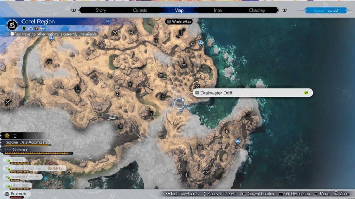Click the 6/6 counter under Corel Region
The image size is (355, 199).
coord(40,29)
